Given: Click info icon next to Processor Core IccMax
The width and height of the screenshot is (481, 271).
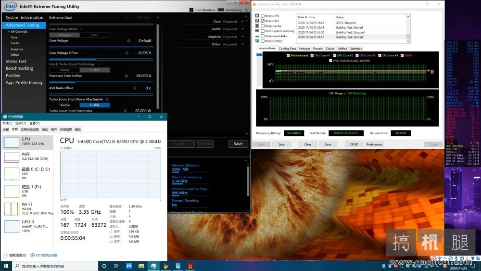Looking at the screenshot, I should 126,76.
